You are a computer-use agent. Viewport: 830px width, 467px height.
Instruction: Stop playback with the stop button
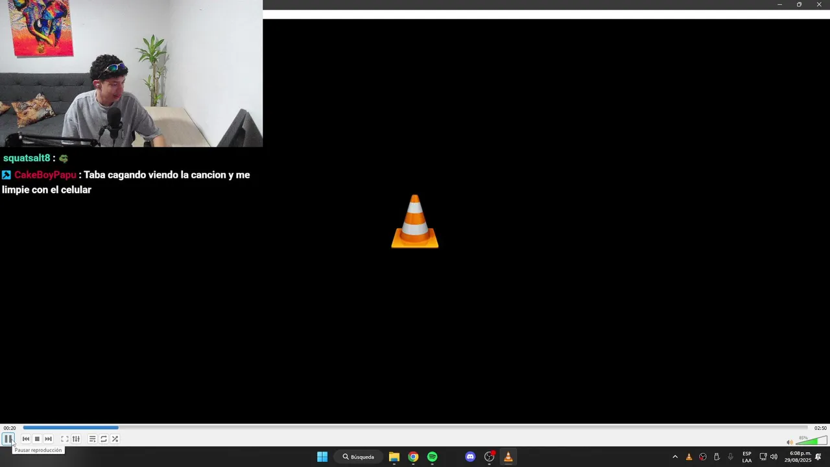click(x=37, y=439)
